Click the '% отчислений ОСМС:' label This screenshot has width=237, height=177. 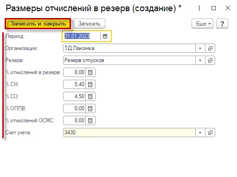30,120
